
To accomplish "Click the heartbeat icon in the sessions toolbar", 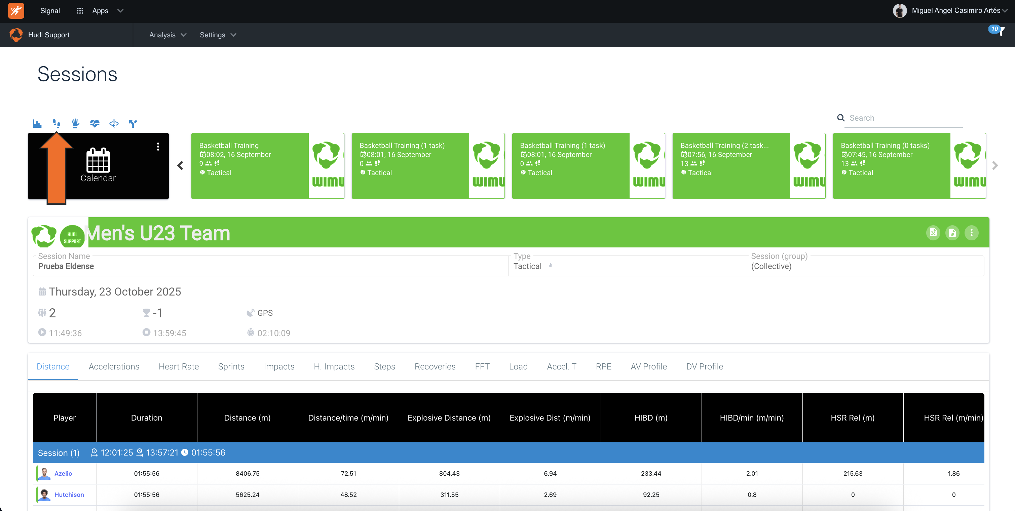I will (95, 124).
